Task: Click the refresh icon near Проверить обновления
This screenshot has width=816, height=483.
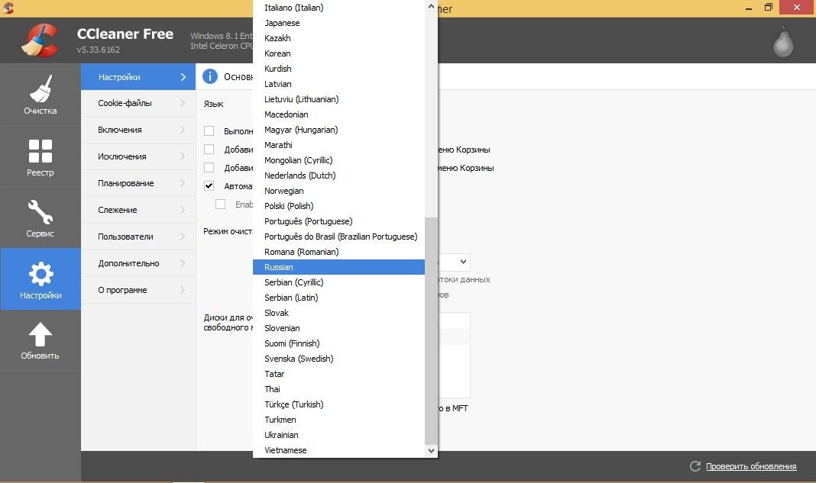Action: click(695, 466)
